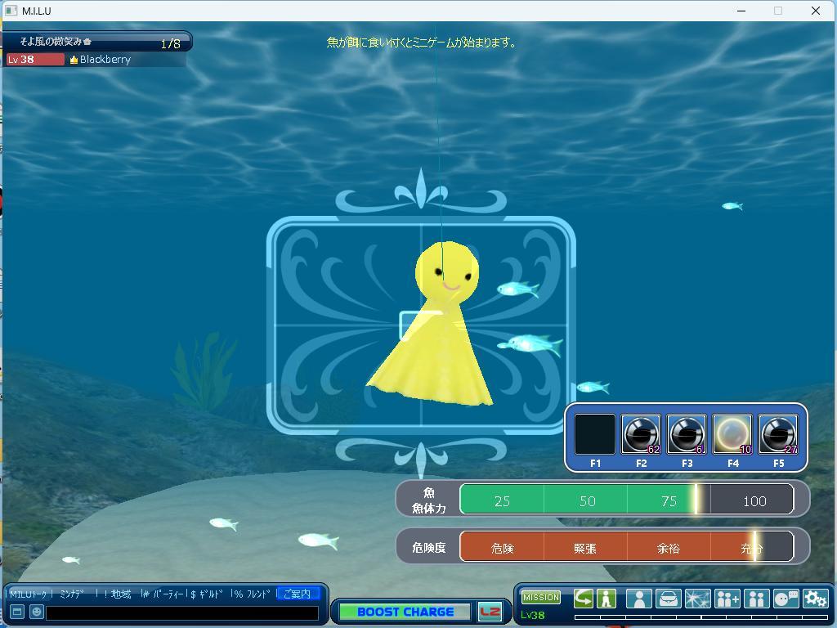Click the 危険 segment of danger gauge
Screen dimensions: 837x628
(x=502, y=548)
